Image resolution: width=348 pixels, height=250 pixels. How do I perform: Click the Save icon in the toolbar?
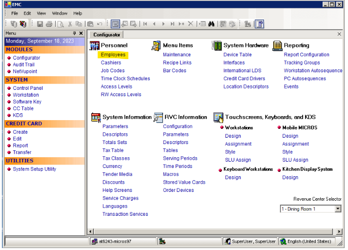[40, 23]
